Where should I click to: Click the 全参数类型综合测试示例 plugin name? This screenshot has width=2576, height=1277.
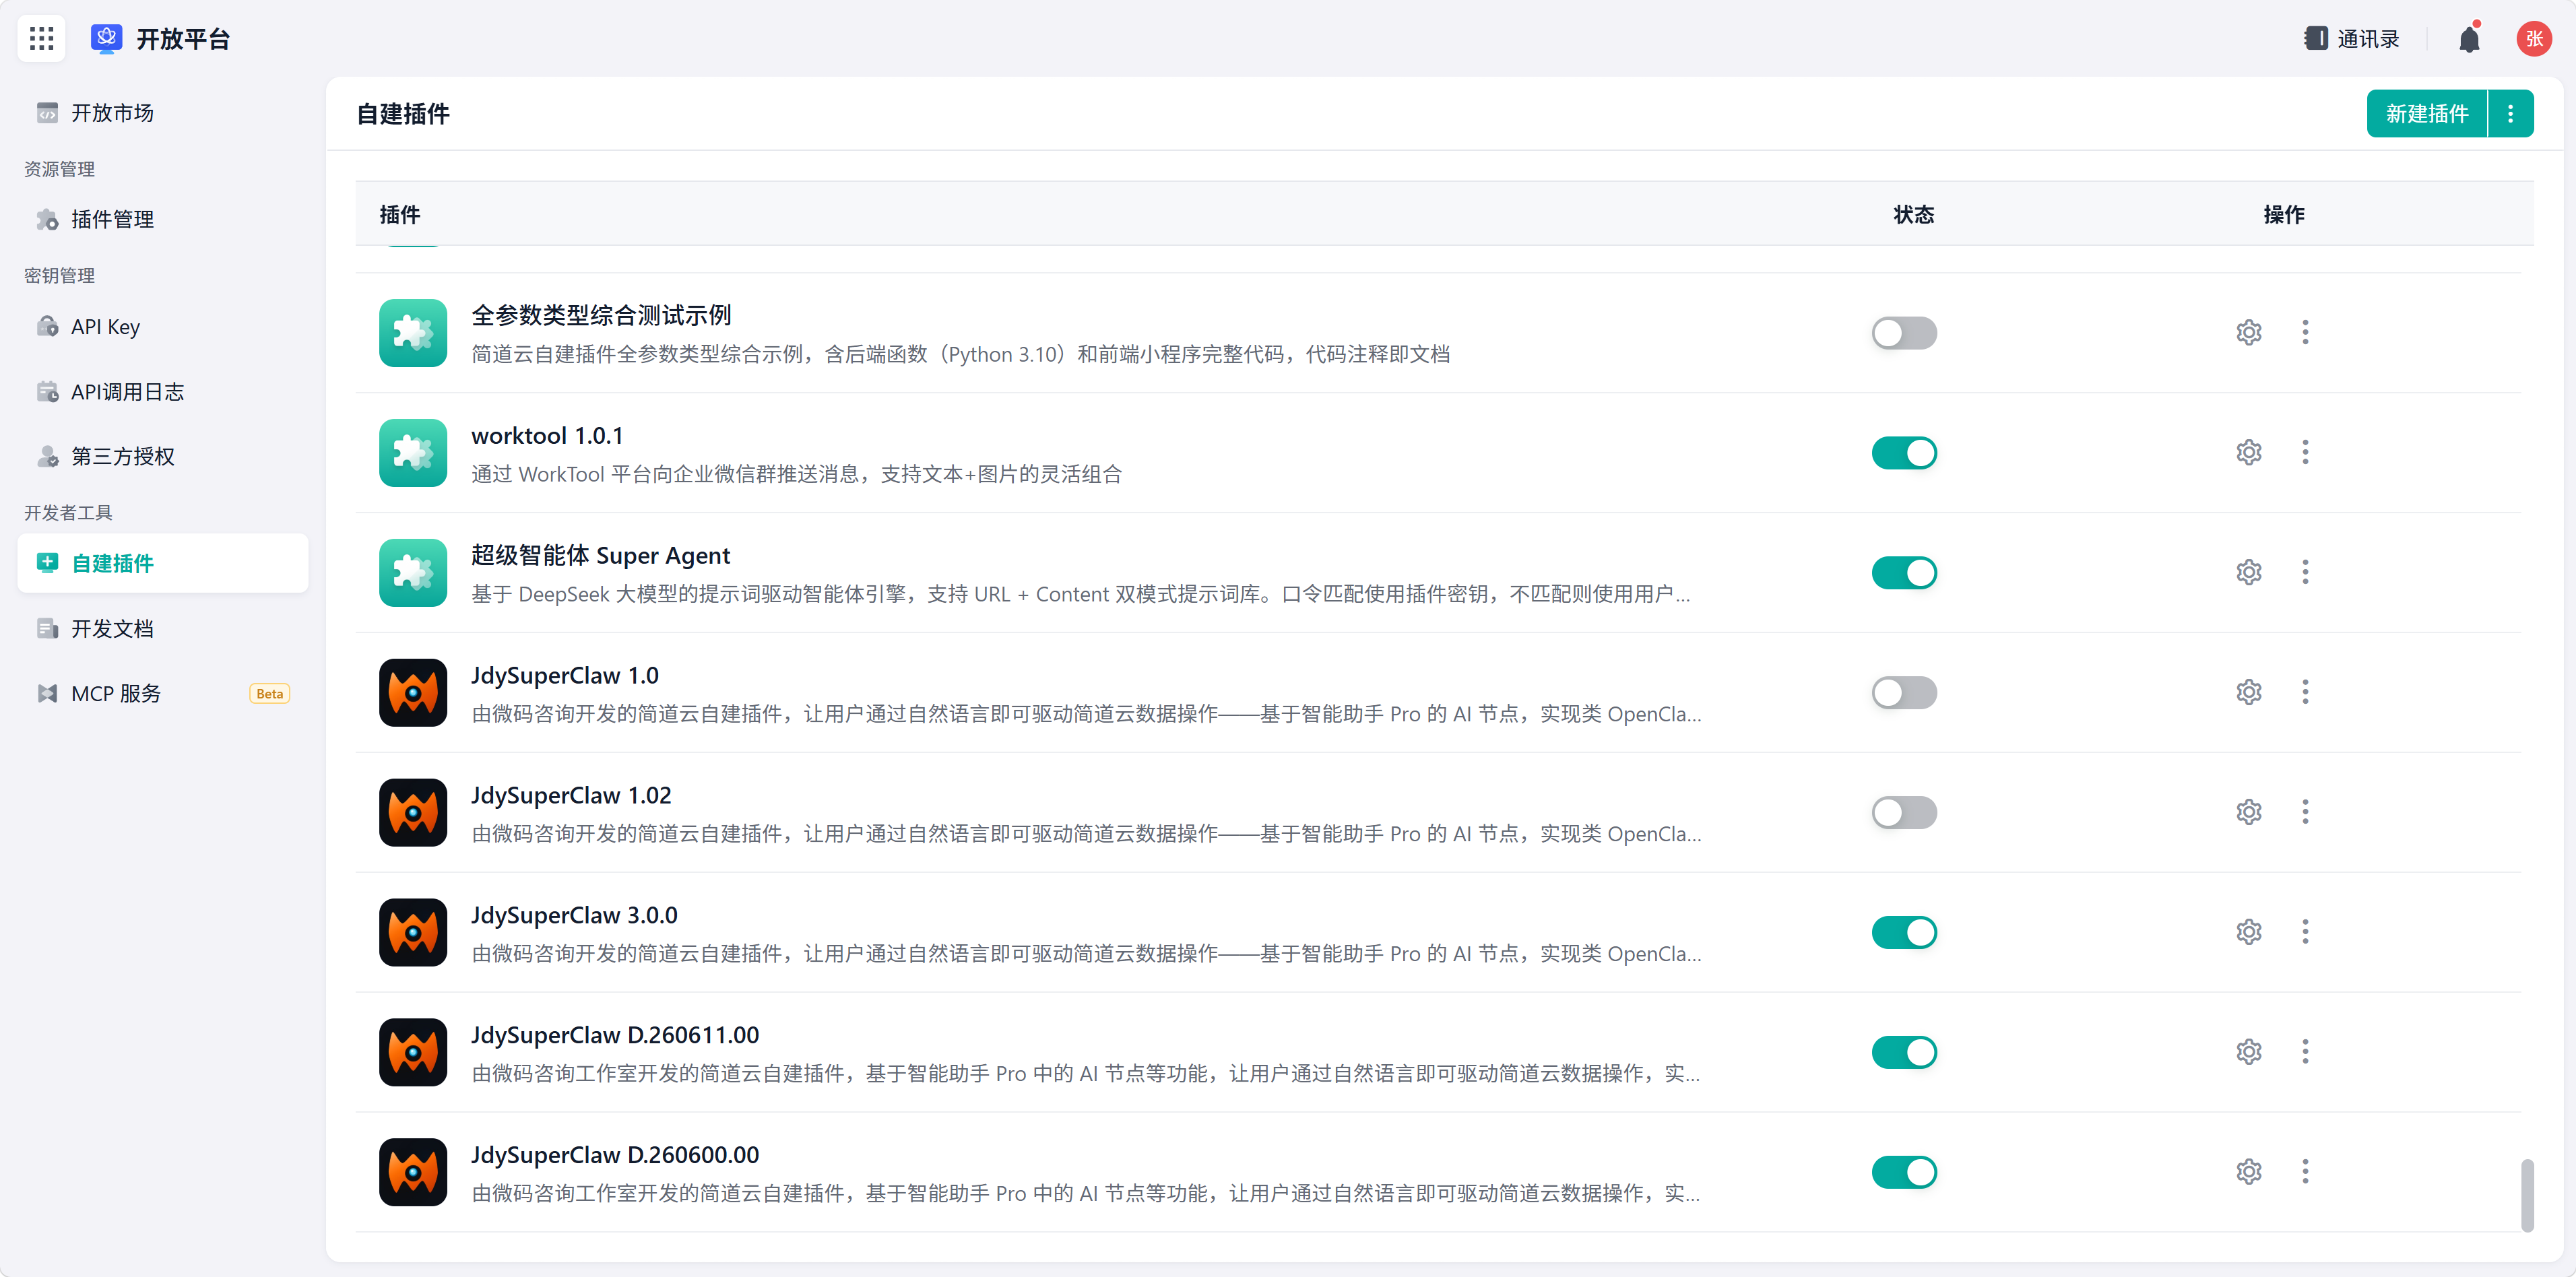(x=601, y=316)
